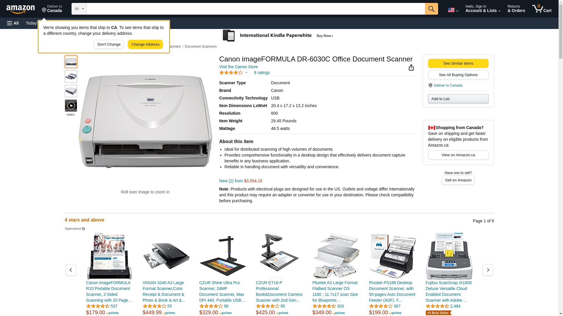Click the carousel next arrow

click(488, 270)
